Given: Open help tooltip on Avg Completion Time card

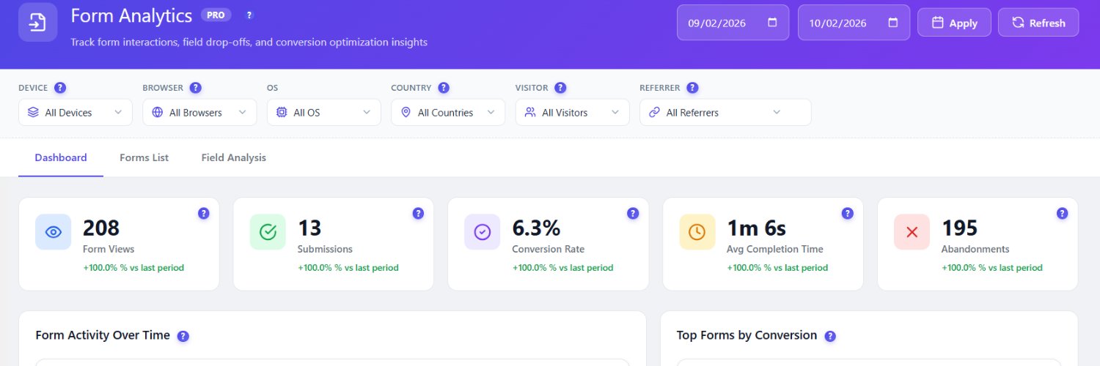Looking at the screenshot, I should (x=848, y=214).
